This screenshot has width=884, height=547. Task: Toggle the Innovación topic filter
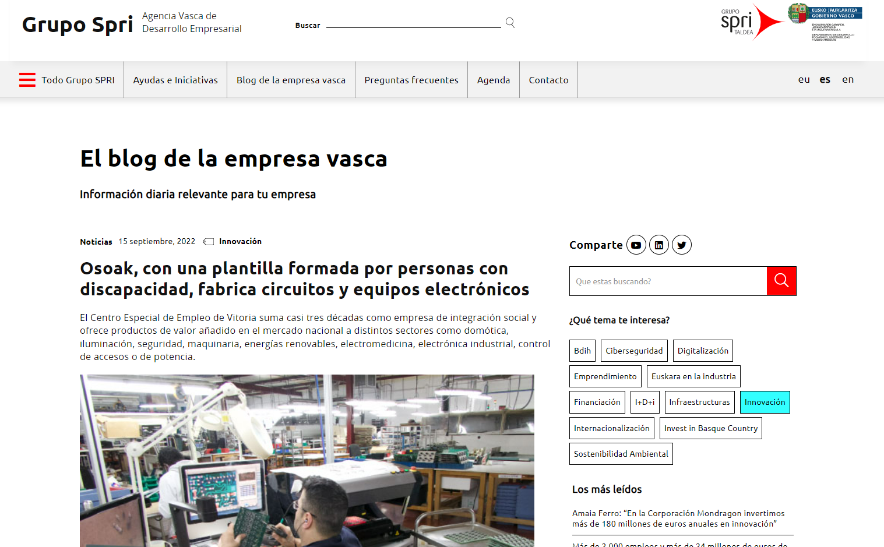[765, 403]
